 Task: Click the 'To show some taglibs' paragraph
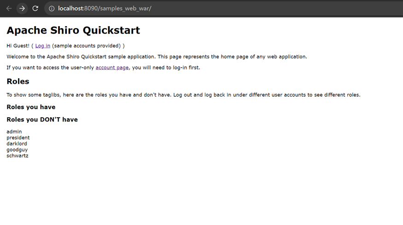pos(183,95)
